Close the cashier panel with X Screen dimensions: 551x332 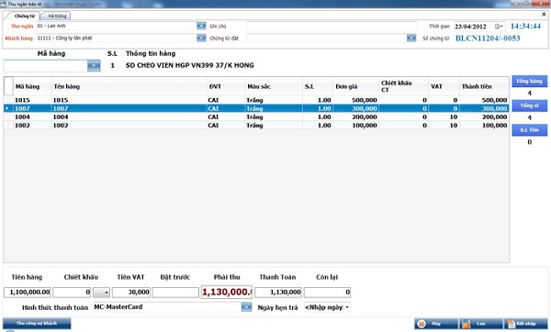pyautogui.click(x=544, y=15)
